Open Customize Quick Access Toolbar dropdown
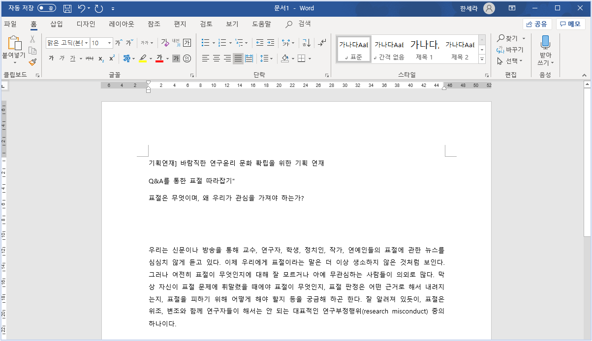The height and width of the screenshot is (341, 592). [x=113, y=8]
